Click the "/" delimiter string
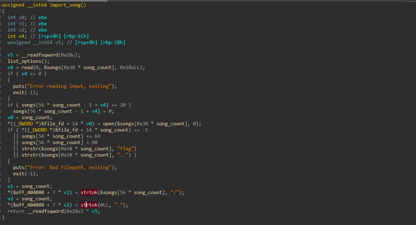Viewport: 416px width, 225px height. point(175,192)
